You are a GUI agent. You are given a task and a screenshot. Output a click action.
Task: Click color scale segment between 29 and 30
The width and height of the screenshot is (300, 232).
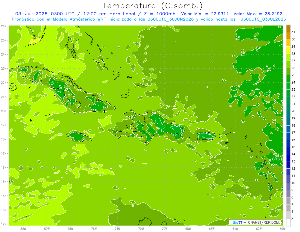pos(288,43)
